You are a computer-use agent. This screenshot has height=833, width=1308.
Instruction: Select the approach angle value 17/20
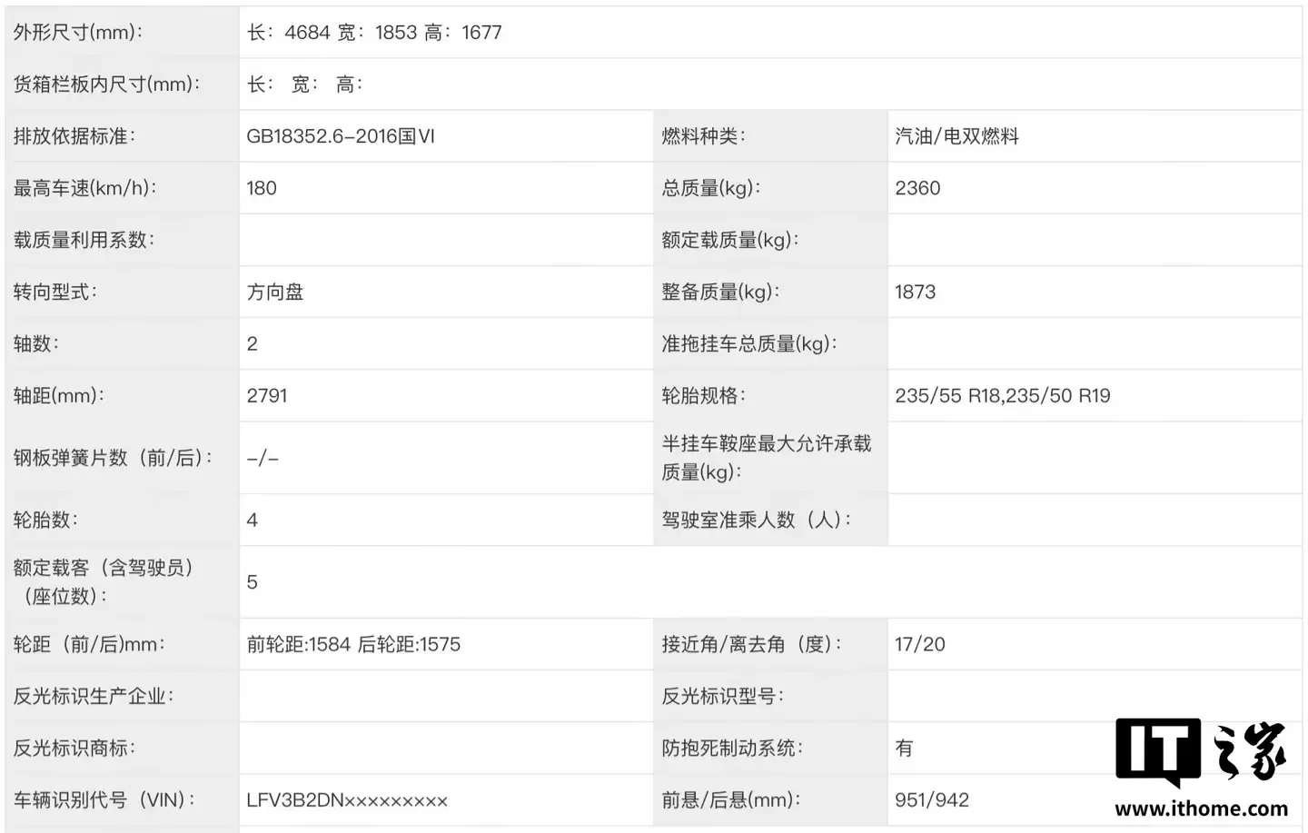click(919, 644)
